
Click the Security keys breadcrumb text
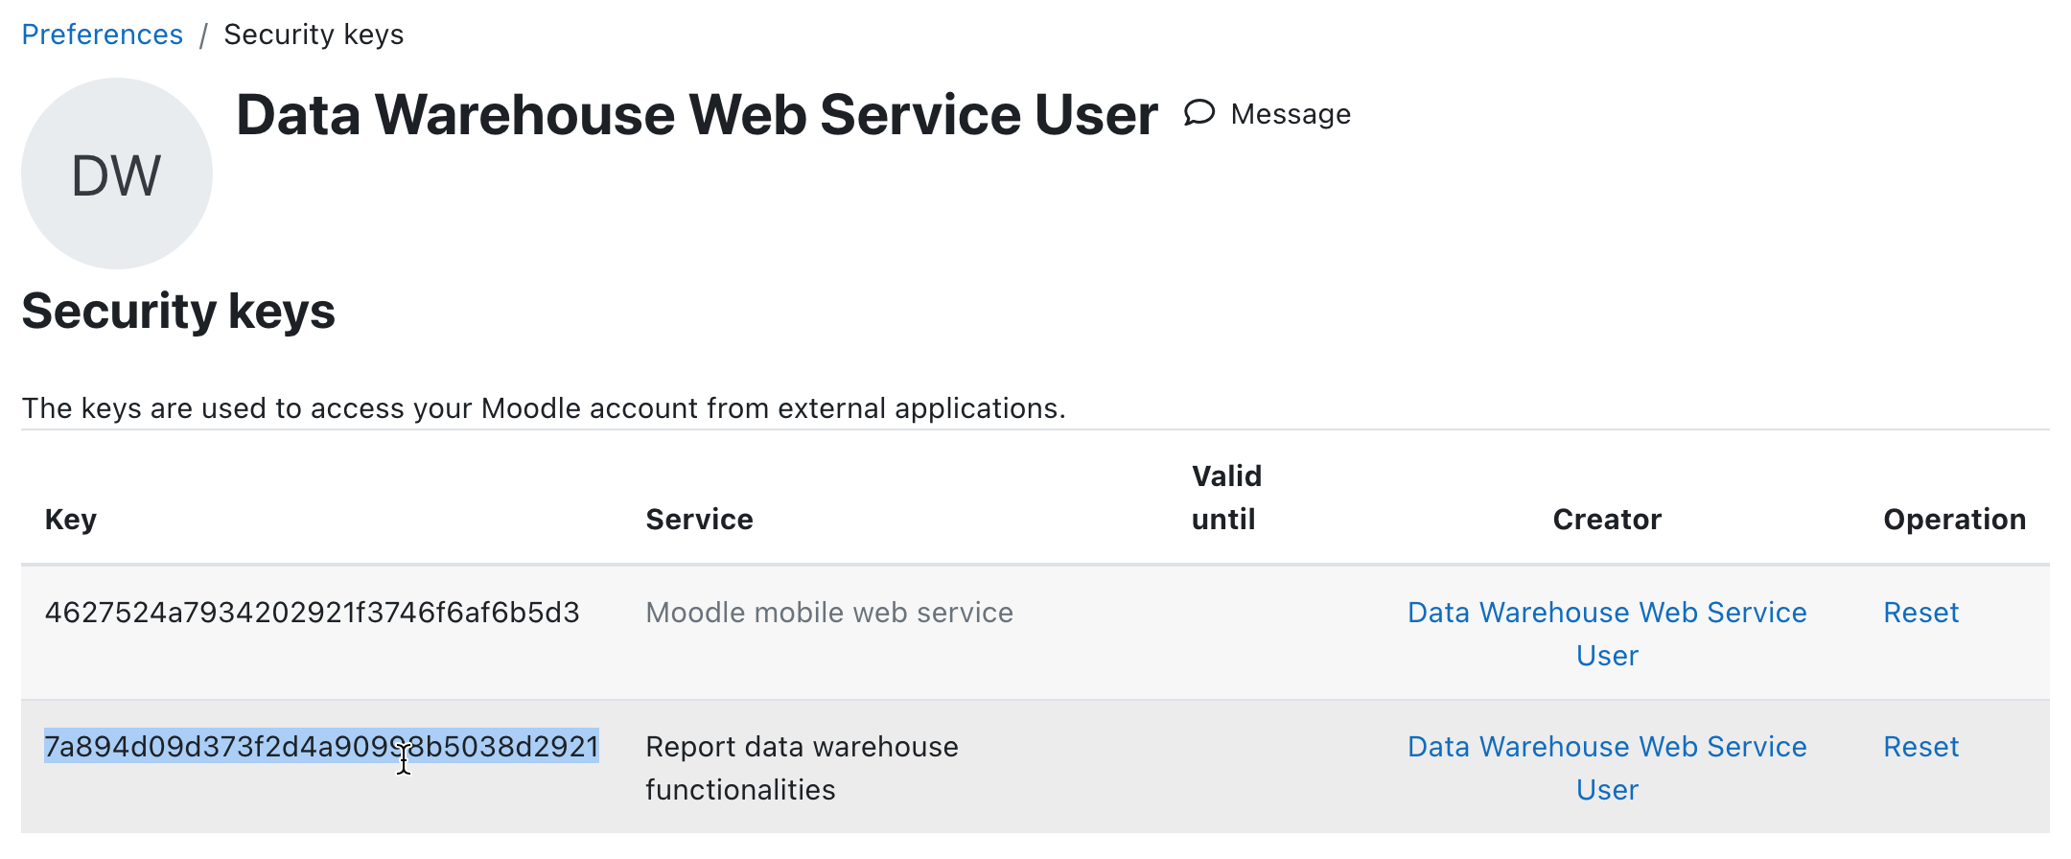tap(314, 35)
